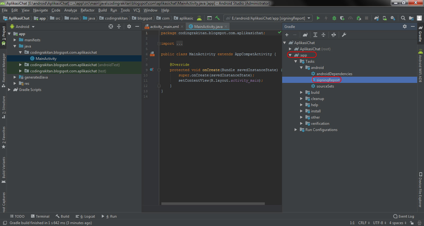Expand the verification tasks group
Screen dimensions: 424x226
301,124
